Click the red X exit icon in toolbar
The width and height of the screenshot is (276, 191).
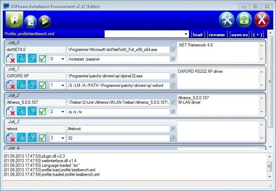pos(262,20)
